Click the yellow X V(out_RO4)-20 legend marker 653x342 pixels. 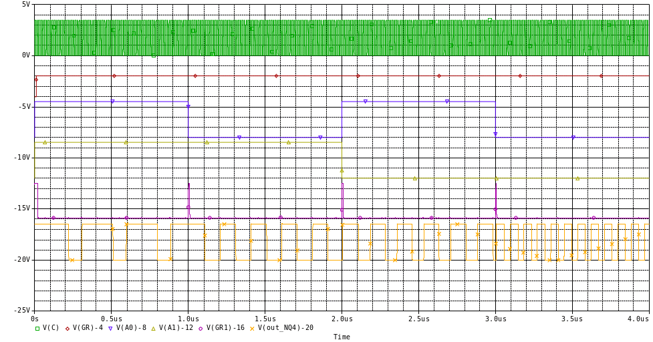coord(252,328)
